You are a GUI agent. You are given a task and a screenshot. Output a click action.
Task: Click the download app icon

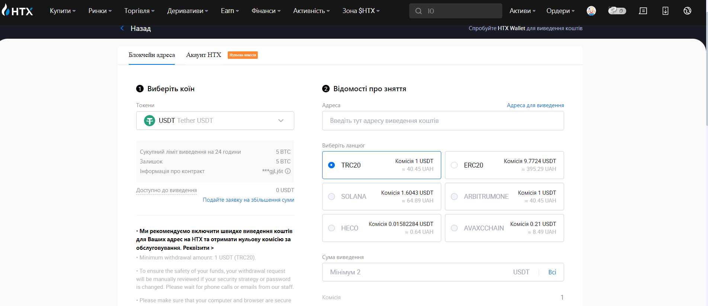665,11
